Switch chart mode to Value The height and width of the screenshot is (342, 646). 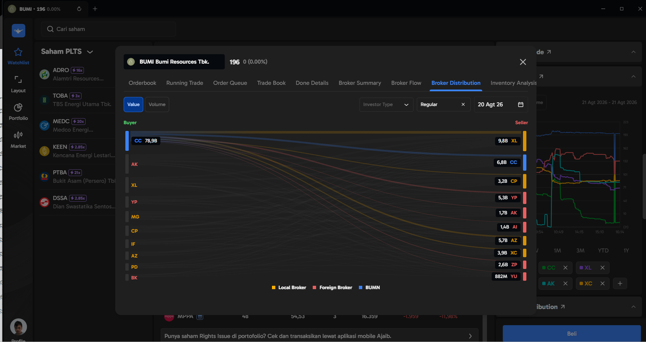pyautogui.click(x=133, y=104)
